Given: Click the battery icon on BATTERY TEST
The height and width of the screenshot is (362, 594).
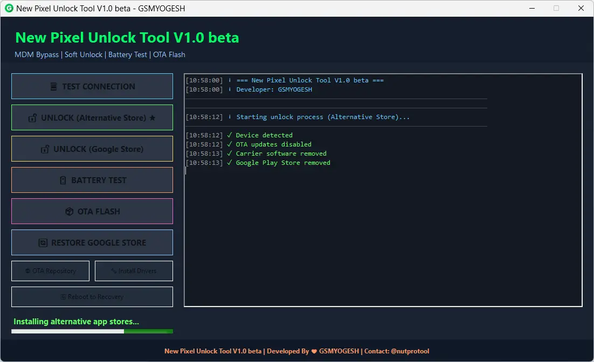Looking at the screenshot, I should click(63, 180).
